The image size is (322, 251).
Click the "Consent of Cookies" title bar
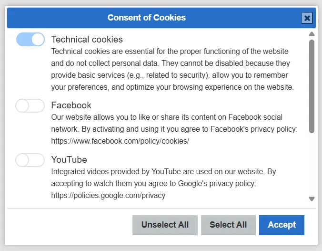tap(147, 18)
